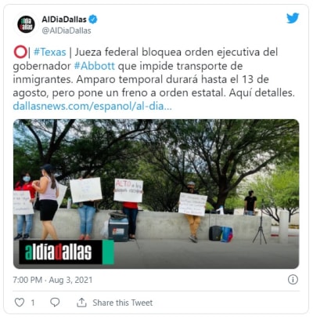The width and height of the screenshot is (313, 319).
Task: Click the Twitter bird logo
Action: coord(293,18)
